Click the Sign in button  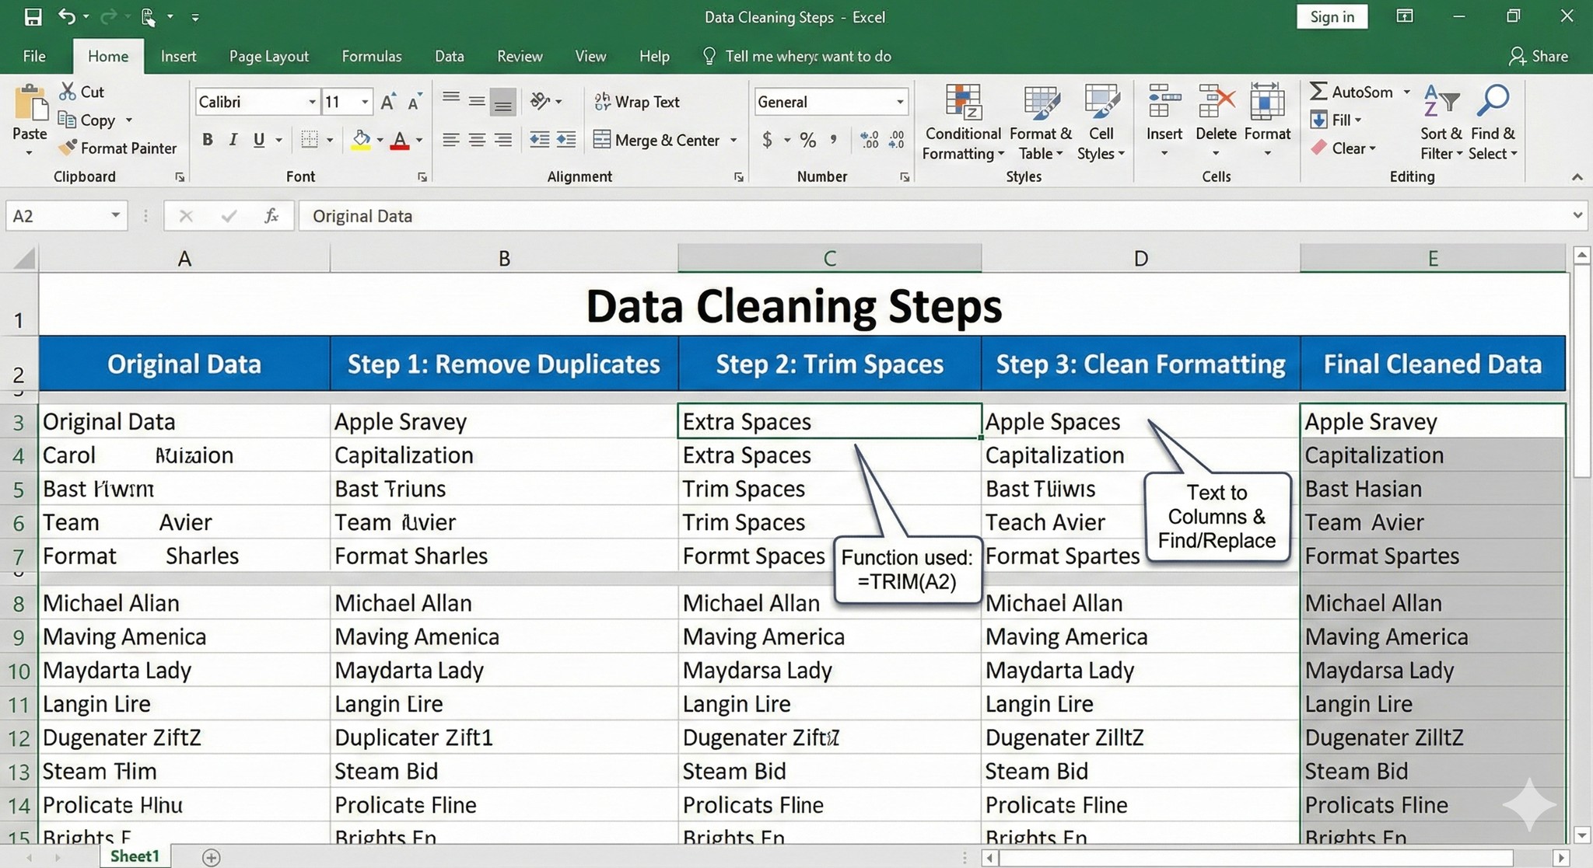pos(1332,16)
